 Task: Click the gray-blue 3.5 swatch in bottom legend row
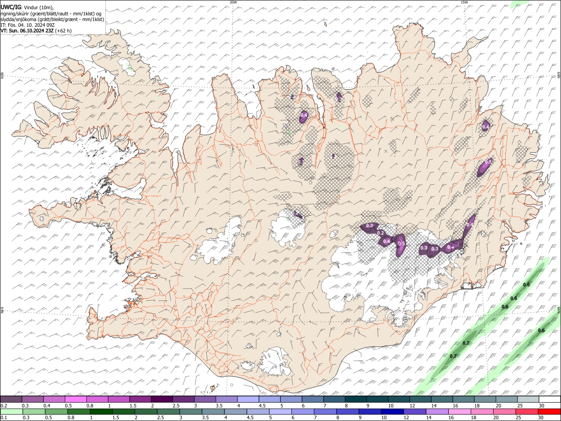213,411
